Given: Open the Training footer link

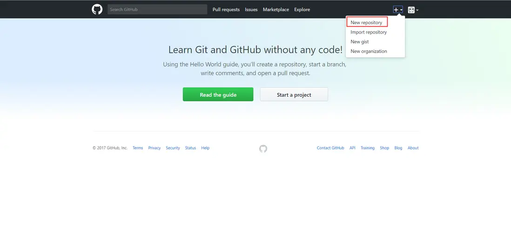Looking at the screenshot, I should pos(368,148).
